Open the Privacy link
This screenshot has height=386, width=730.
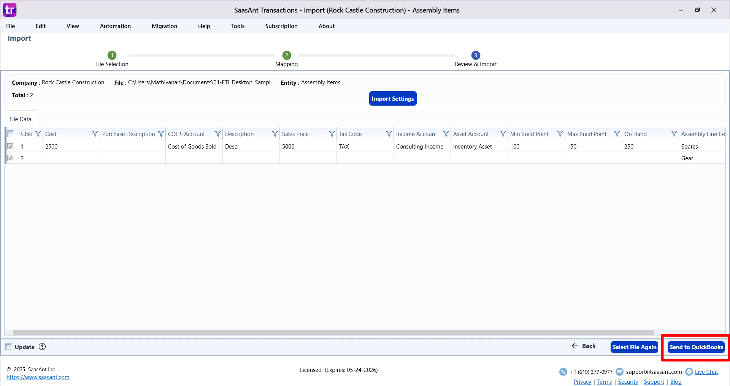[582, 382]
